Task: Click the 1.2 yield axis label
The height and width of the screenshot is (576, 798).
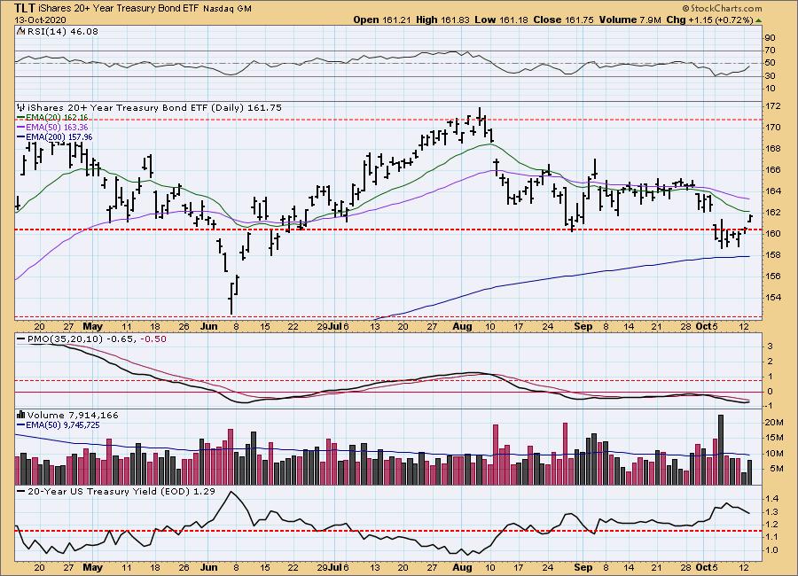Action: (772, 525)
